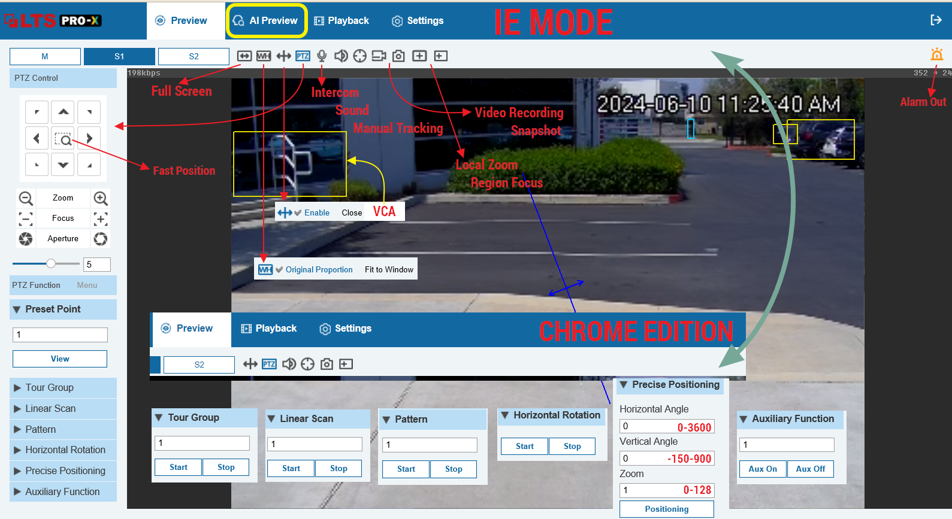Click the View button under Preset Point

tap(60, 359)
